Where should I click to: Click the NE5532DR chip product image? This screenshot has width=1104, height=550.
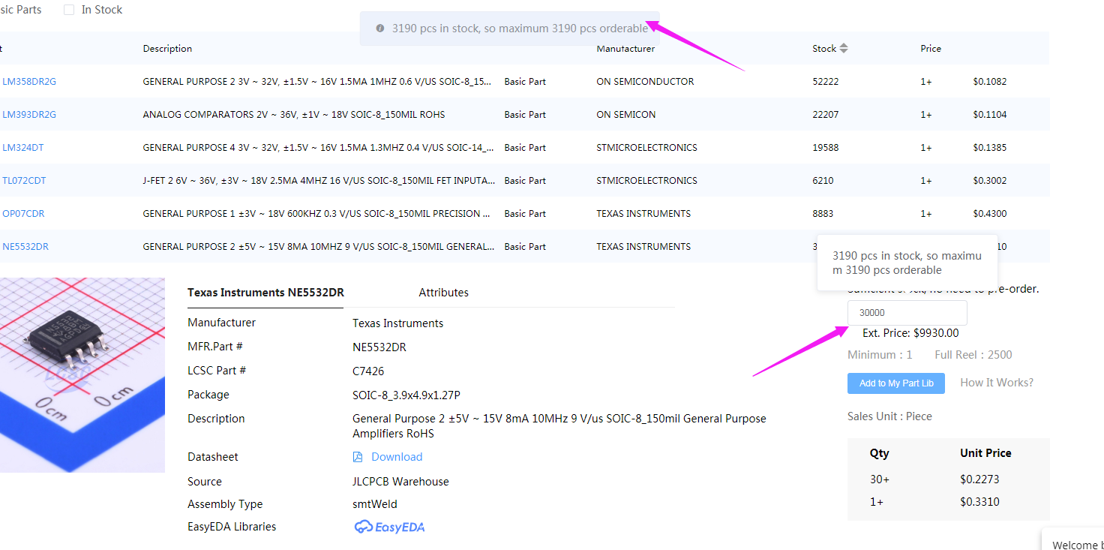[x=81, y=375]
